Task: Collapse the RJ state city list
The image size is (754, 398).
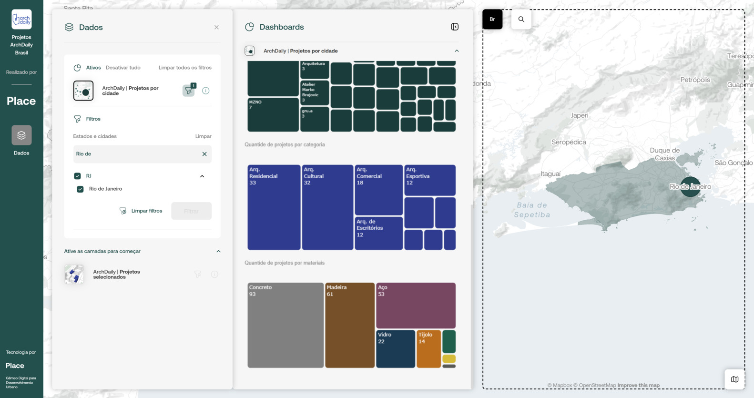Action: point(202,176)
